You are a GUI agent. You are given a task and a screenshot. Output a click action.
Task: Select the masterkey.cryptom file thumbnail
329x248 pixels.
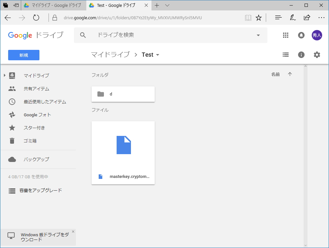123,144
